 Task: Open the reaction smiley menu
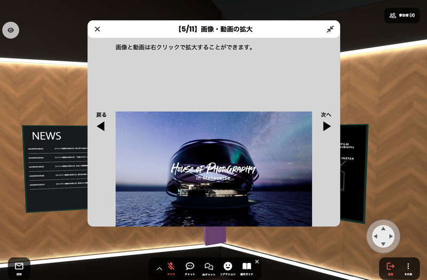[x=228, y=269]
